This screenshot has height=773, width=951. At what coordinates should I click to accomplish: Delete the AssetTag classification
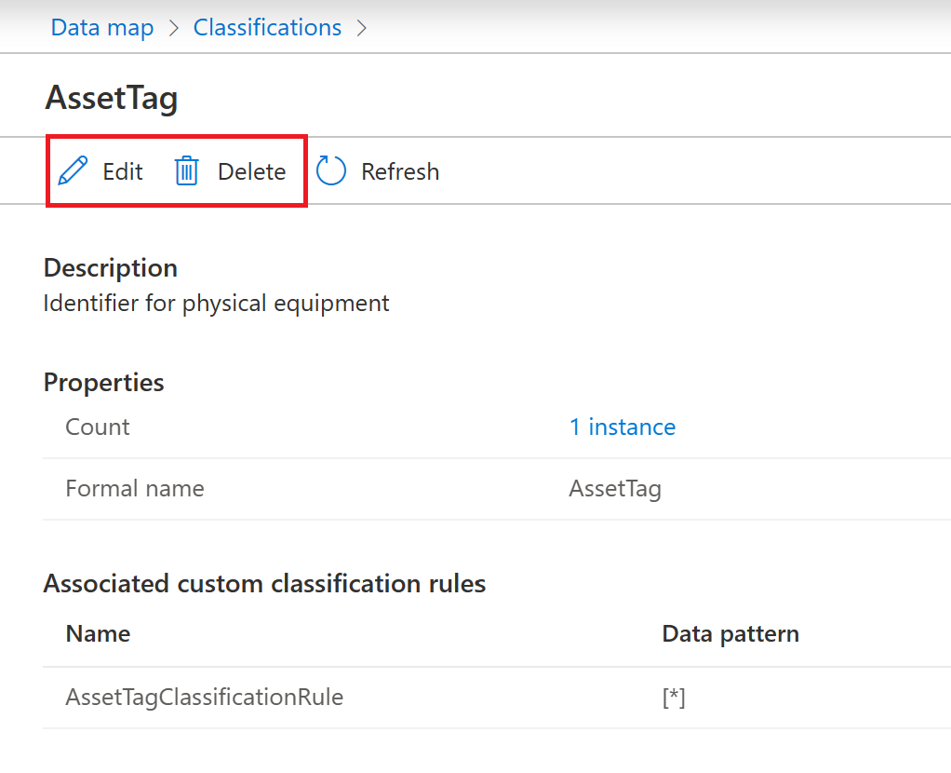click(x=229, y=170)
